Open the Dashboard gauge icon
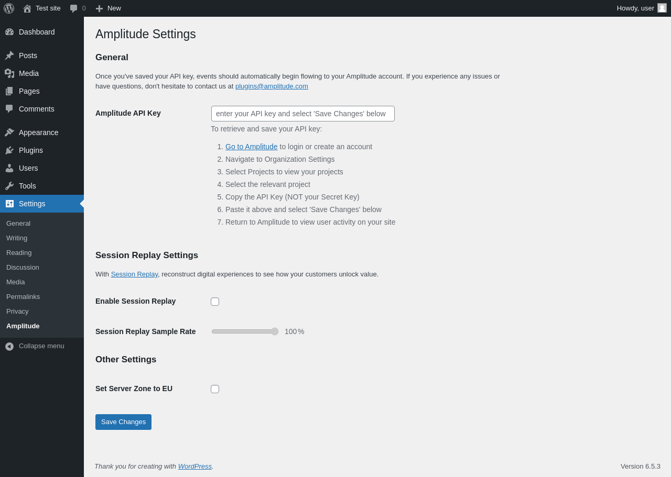Viewport: 671px width, 477px height. (x=9, y=32)
